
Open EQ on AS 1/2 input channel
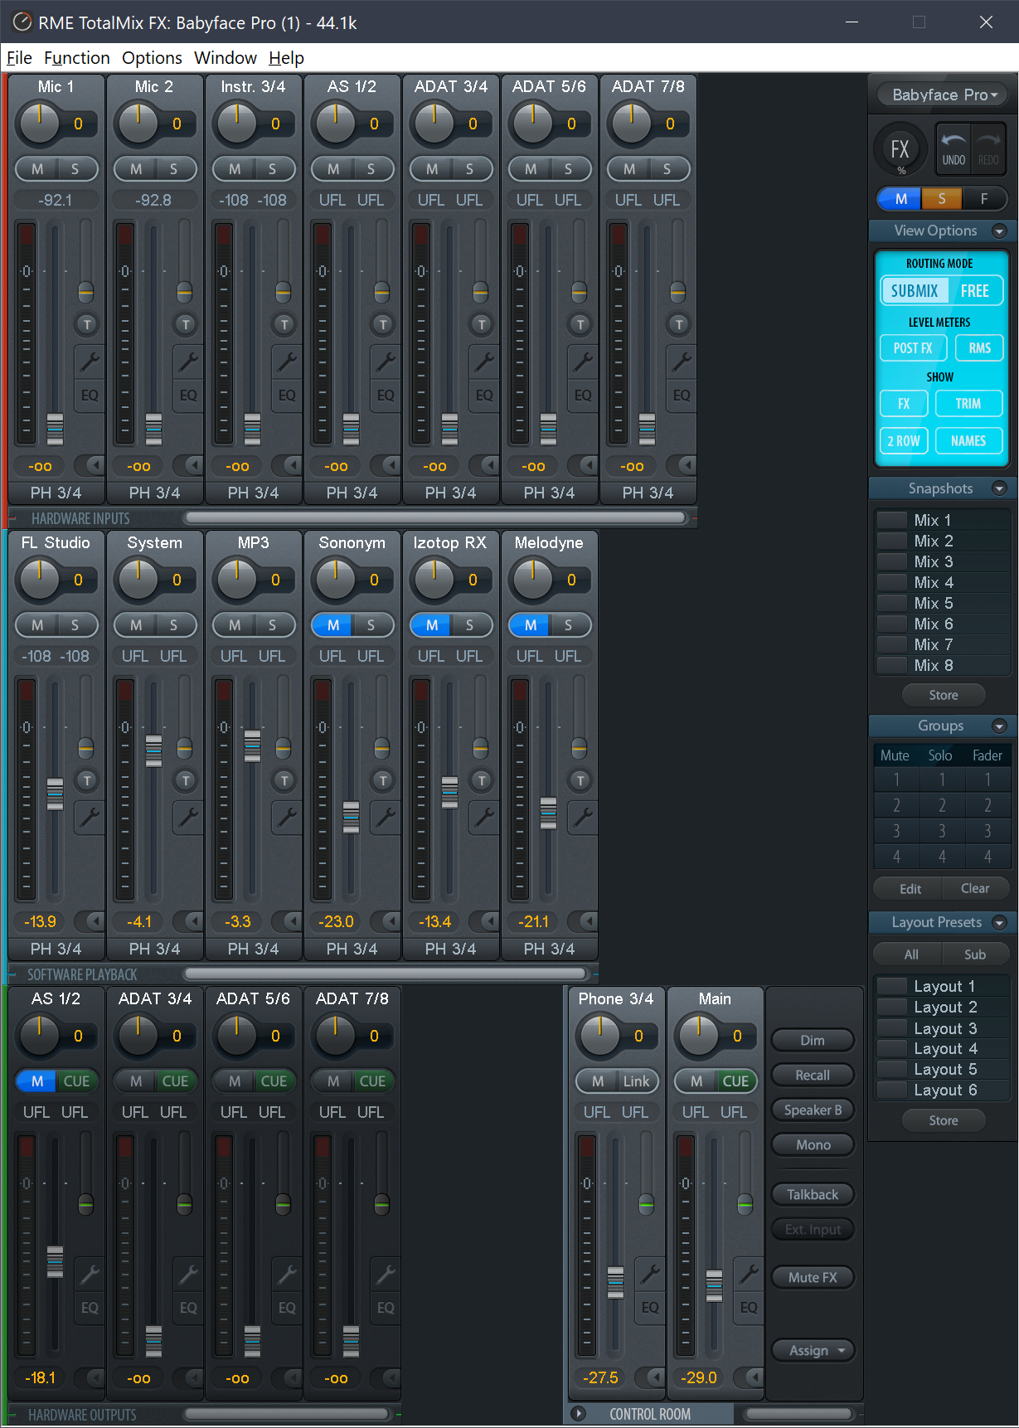tap(386, 396)
